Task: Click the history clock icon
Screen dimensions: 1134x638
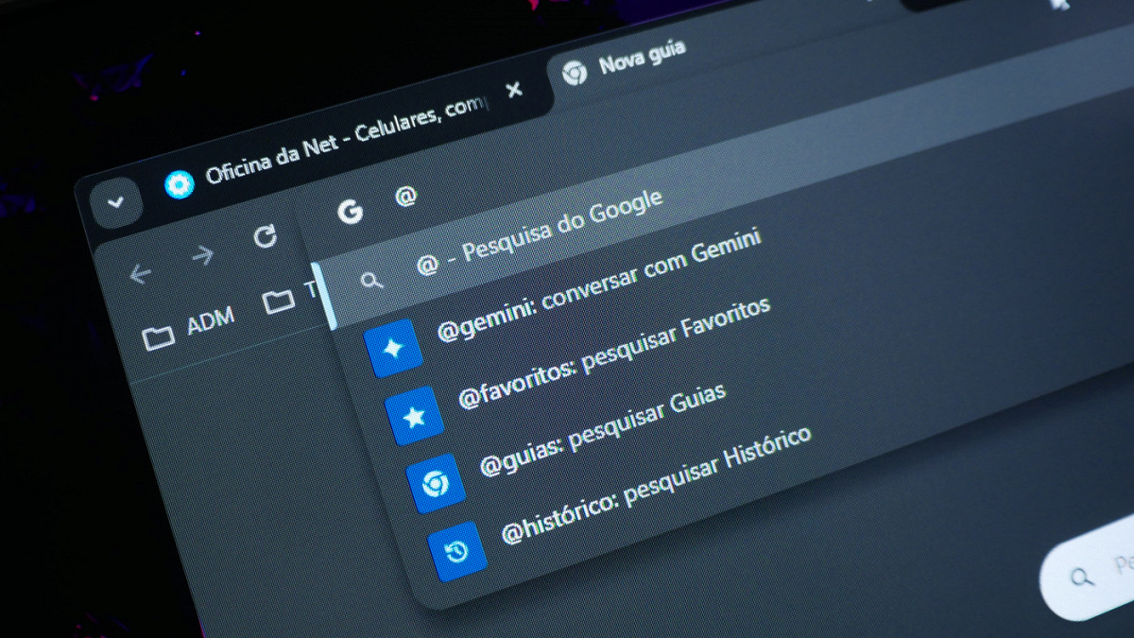Action: coord(456,551)
